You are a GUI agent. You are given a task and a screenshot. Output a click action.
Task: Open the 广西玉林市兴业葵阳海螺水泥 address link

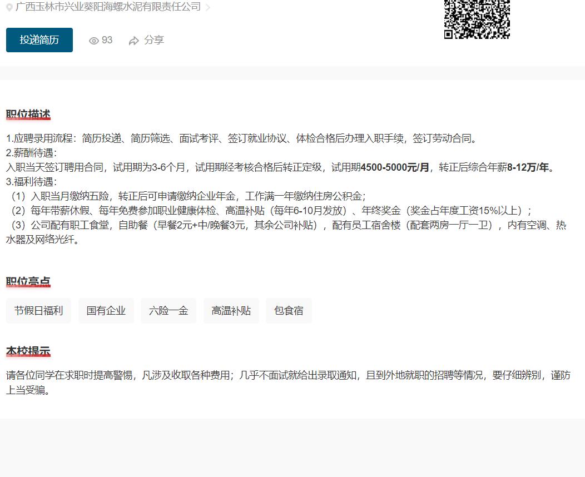pyautogui.click(x=108, y=7)
